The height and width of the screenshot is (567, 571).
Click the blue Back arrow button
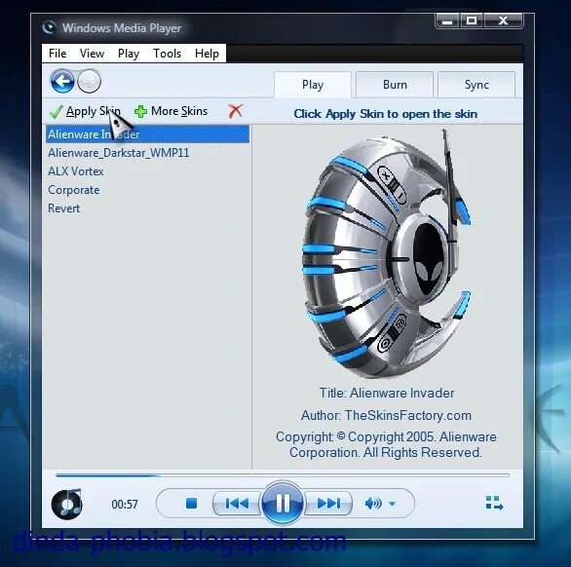click(x=62, y=81)
